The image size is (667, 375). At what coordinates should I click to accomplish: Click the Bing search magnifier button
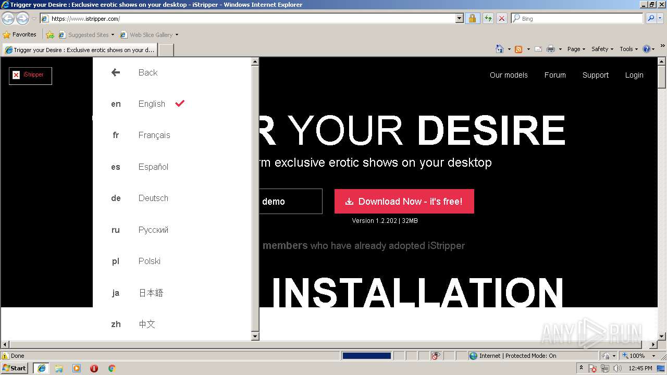click(x=650, y=18)
